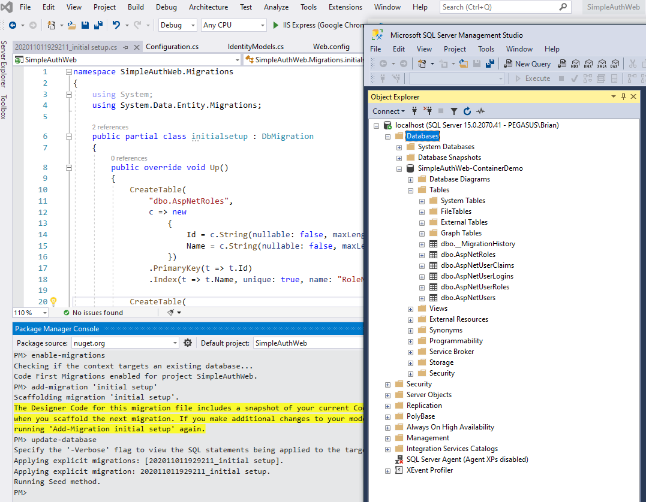This screenshot has height=502, width=646.
Task: Close the Object Explorer panel
Action: pyautogui.click(x=633, y=96)
